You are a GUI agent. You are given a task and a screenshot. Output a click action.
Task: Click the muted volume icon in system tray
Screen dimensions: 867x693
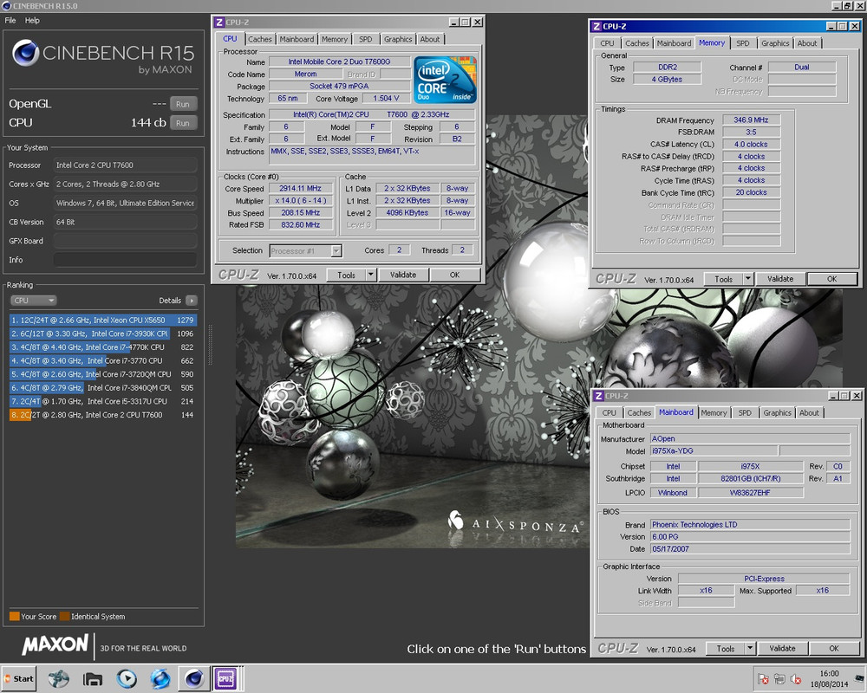796,679
